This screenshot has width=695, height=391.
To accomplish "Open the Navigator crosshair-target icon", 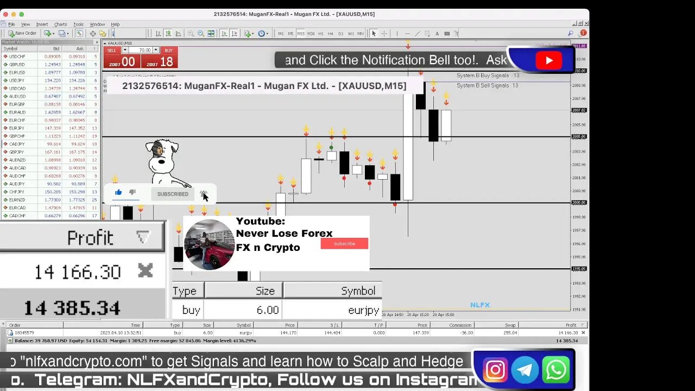I will [93, 33].
